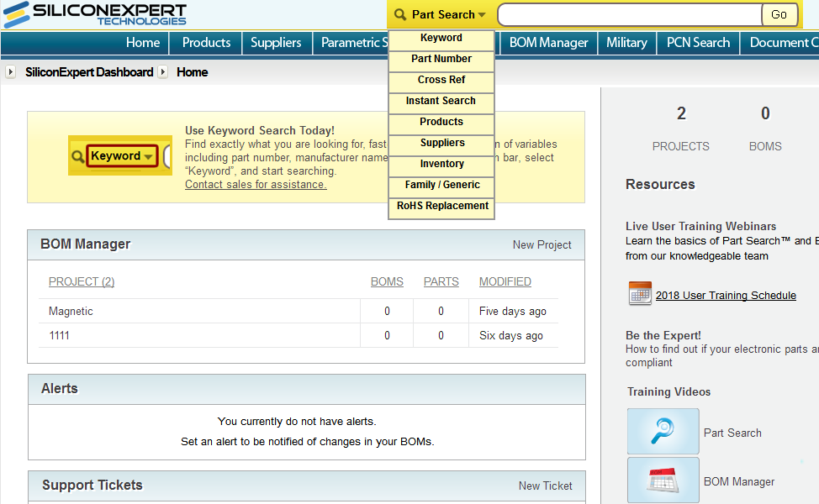Screen dimensions: 819x504
Task: Open the Parametric Search navigation tab
Action: point(354,43)
